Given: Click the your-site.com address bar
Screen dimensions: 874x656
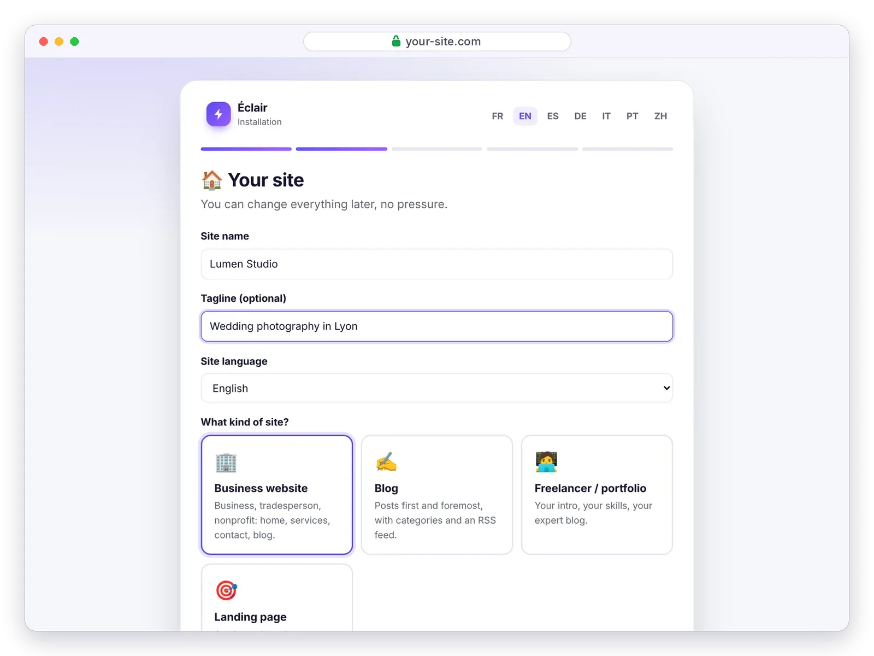Looking at the screenshot, I should tap(437, 42).
